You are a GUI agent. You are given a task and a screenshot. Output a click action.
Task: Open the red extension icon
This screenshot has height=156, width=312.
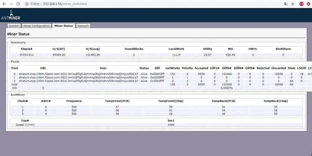(309, 4)
